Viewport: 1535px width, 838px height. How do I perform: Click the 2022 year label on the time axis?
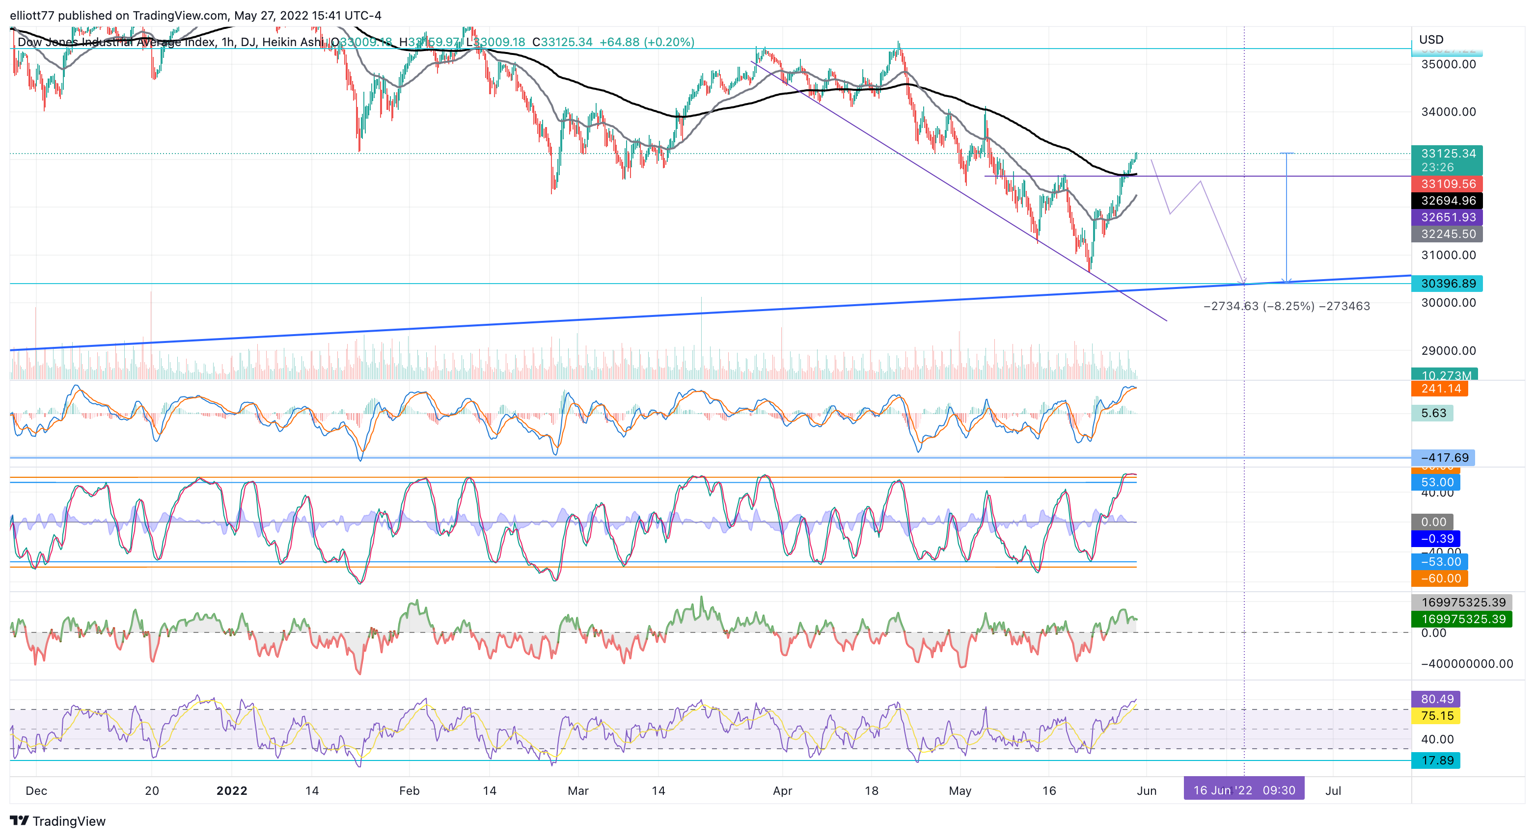click(x=232, y=791)
